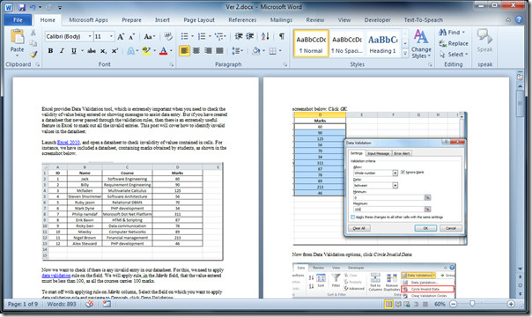Click the zoom slider handle
The image size is (532, 317).
(472, 304)
